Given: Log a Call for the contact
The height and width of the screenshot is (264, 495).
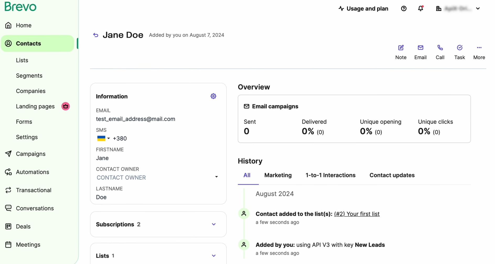Looking at the screenshot, I should click(440, 52).
